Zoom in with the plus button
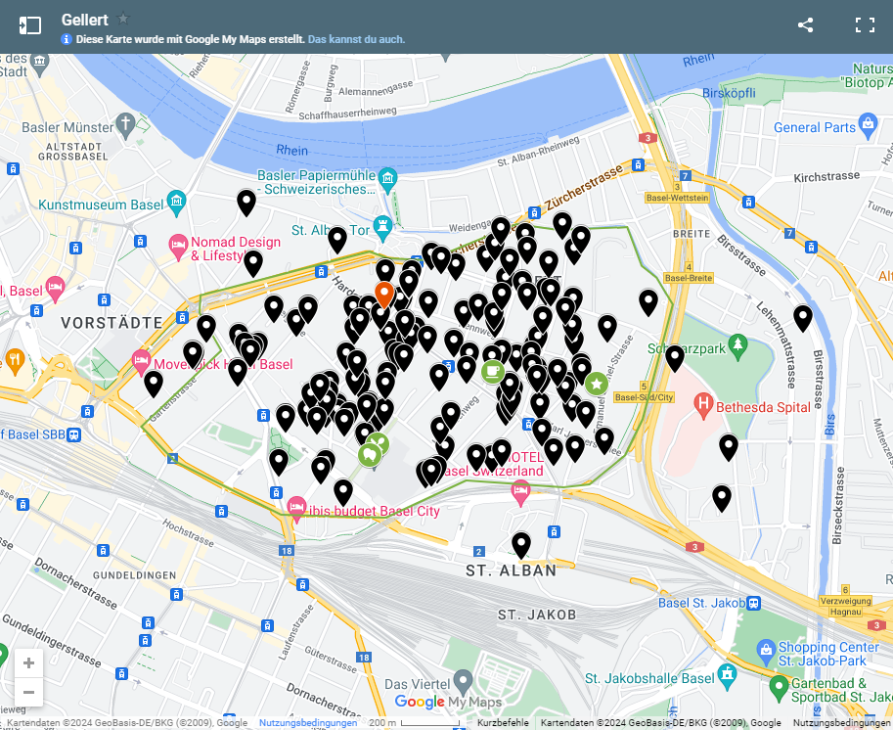This screenshot has height=730, width=893. click(x=28, y=662)
